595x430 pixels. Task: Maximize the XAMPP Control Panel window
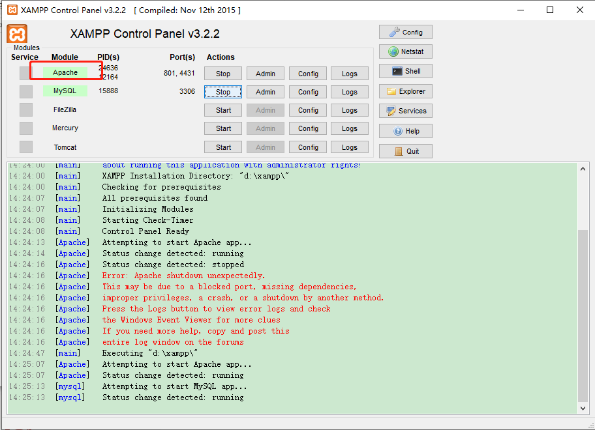point(550,10)
